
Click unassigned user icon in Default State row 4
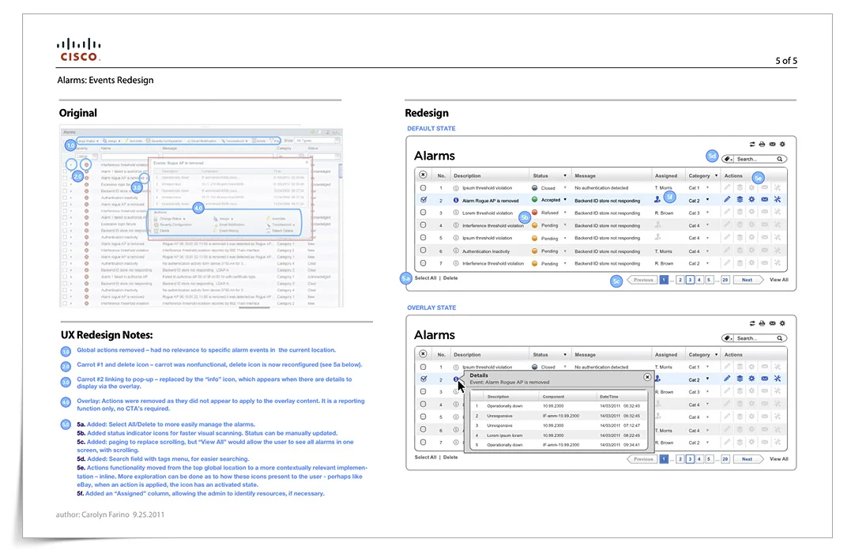click(x=657, y=224)
